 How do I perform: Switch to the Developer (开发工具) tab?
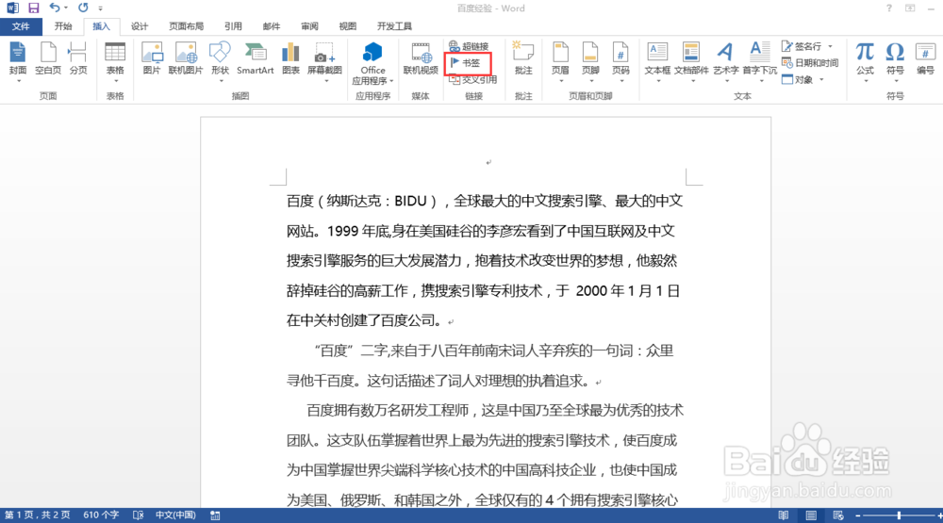pos(394,26)
